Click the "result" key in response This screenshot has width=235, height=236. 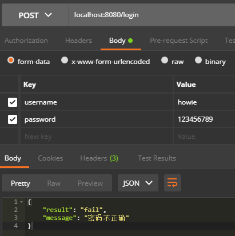point(58,210)
